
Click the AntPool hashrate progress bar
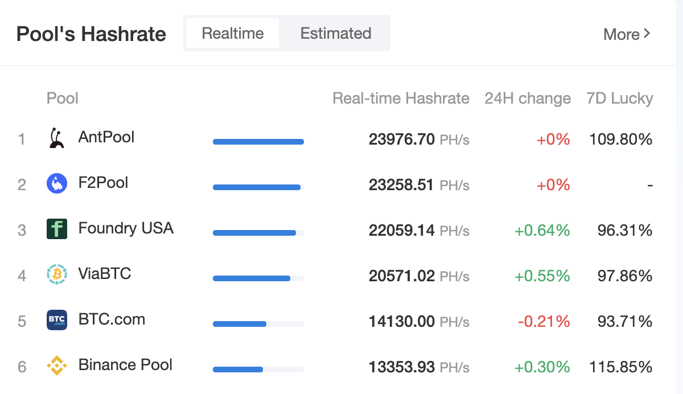(x=258, y=142)
